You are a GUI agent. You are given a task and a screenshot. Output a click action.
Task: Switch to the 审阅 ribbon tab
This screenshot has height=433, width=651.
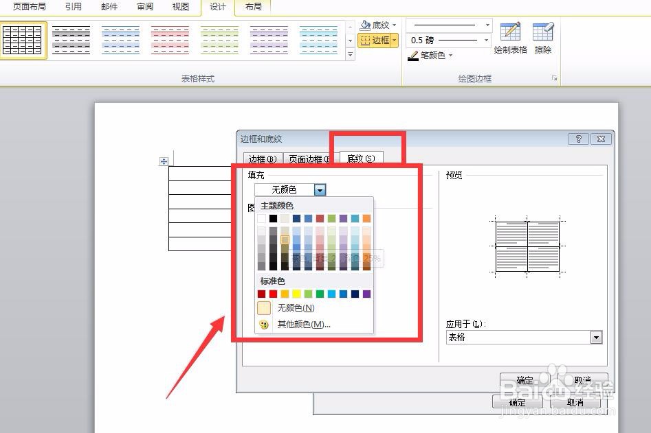click(145, 7)
